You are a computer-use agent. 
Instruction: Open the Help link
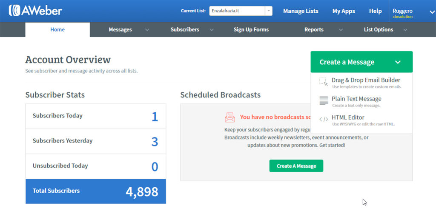(375, 11)
